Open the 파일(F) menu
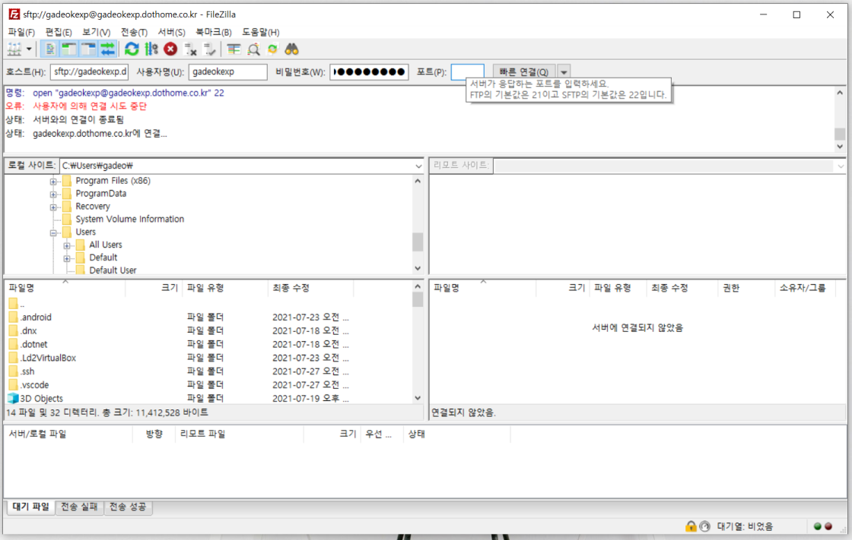 point(21,32)
